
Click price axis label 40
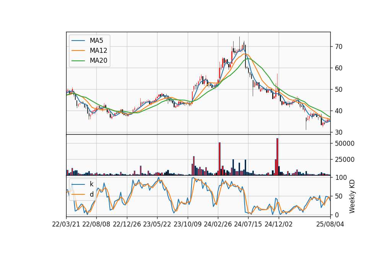[x=338, y=111]
